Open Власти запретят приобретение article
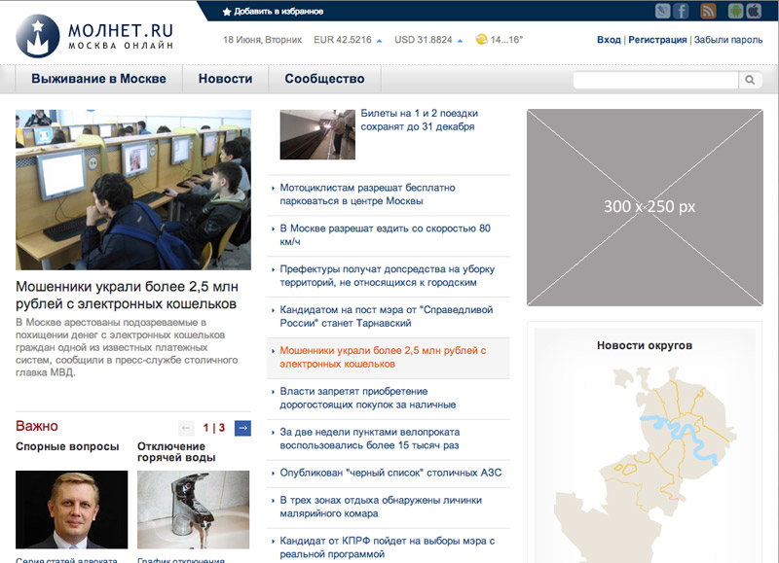 368,398
